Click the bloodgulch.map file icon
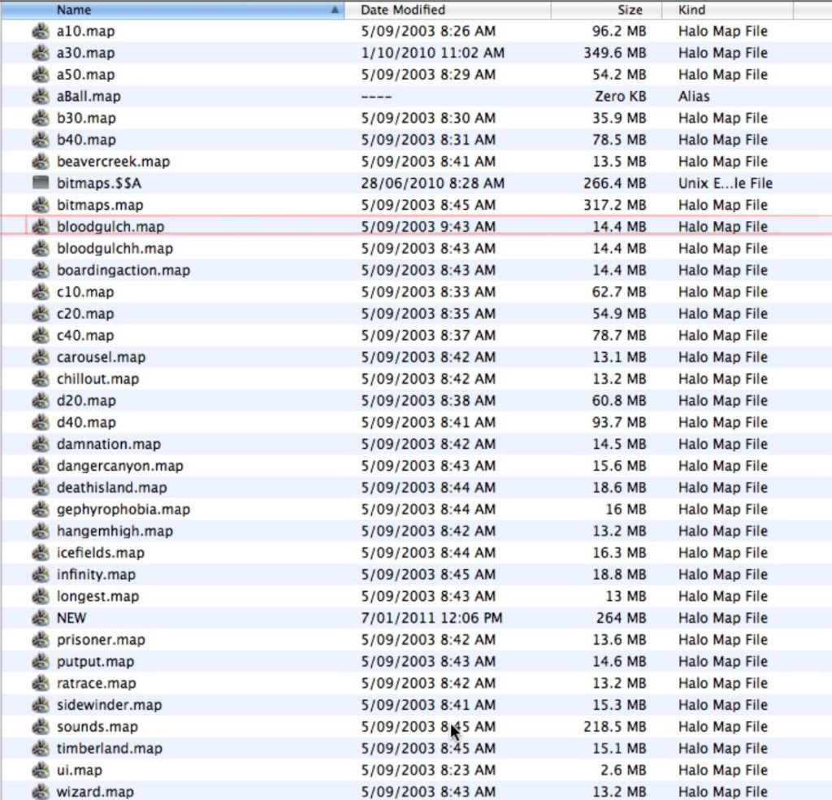The height and width of the screenshot is (800, 832). [x=41, y=227]
